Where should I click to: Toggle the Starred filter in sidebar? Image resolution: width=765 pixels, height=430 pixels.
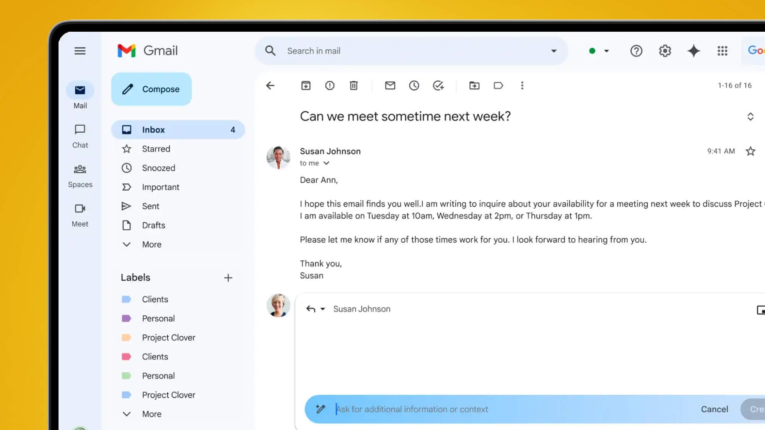point(156,149)
